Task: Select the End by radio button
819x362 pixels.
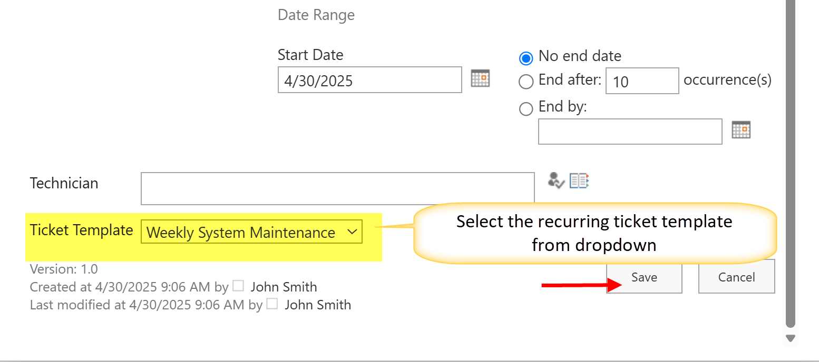Action: click(x=526, y=109)
